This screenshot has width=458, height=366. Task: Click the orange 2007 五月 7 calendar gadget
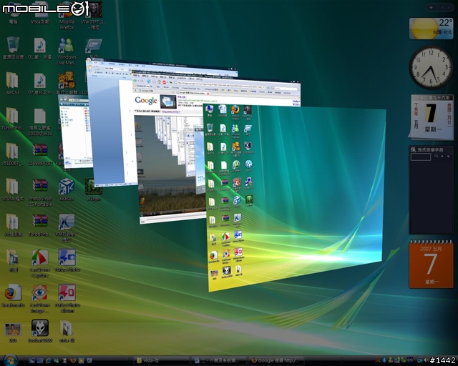[x=431, y=264]
